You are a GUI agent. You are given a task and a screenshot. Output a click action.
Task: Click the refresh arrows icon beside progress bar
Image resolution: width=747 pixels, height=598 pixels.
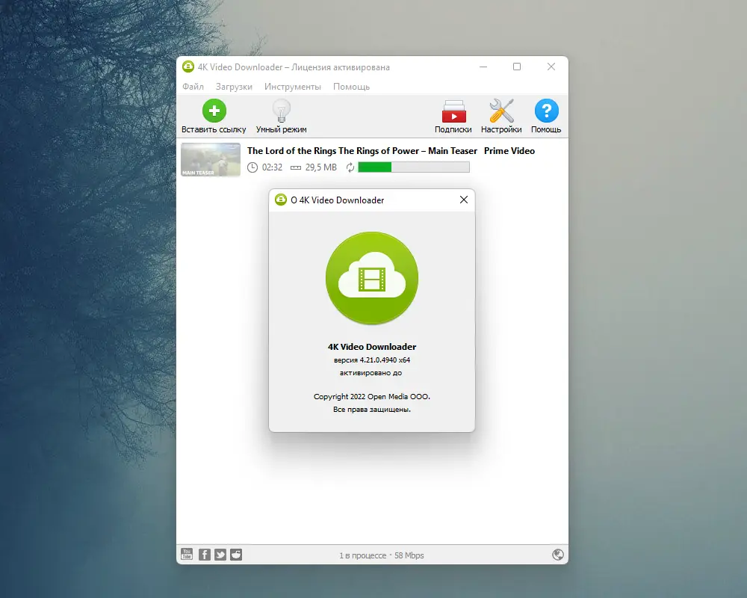click(350, 167)
